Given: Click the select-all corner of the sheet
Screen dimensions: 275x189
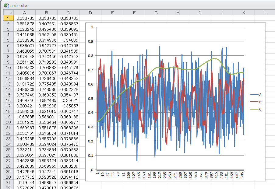Looking at the screenshot, I should click(x=8, y=12).
